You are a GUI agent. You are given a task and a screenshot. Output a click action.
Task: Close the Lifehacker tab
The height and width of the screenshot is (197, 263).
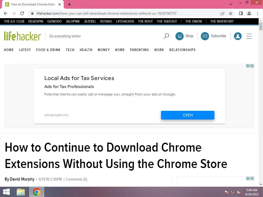[x=60, y=4]
